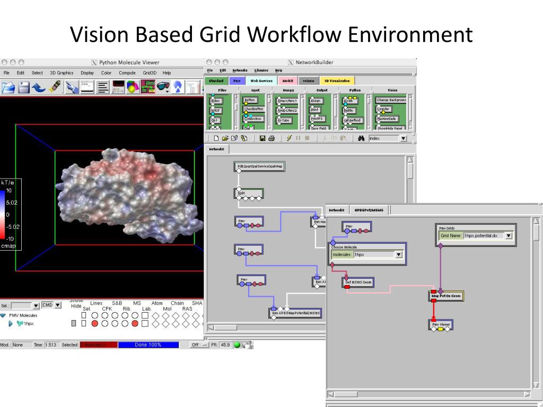The width and height of the screenshot is (543, 407).
Task: Click the open folder icon in NetworkBuilder
Action: point(225,138)
